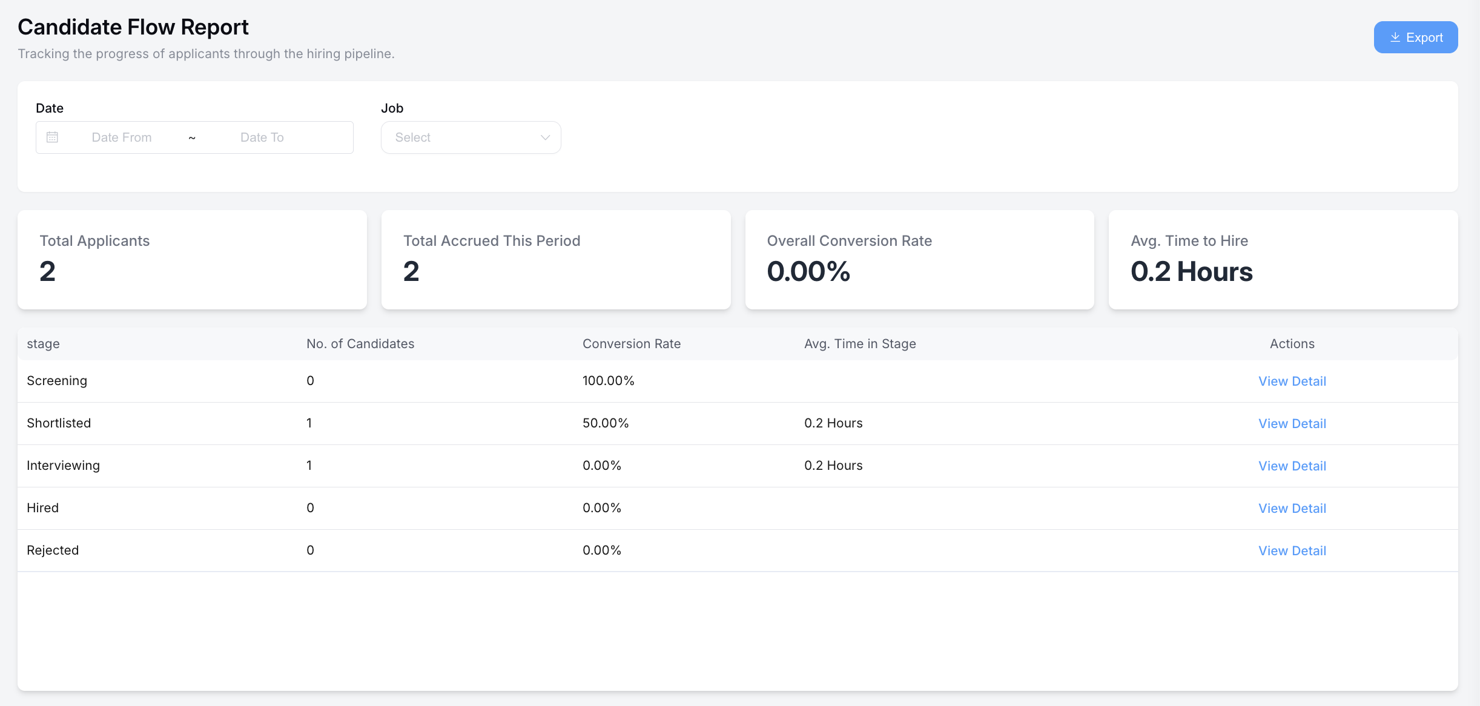
Task: Click the Conversion Rate column header
Action: [631, 344]
